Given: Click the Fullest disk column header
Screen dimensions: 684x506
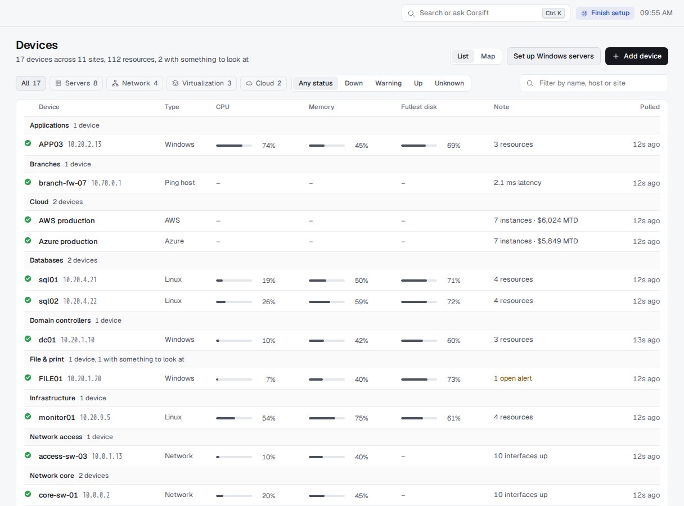Looking at the screenshot, I should 419,107.
